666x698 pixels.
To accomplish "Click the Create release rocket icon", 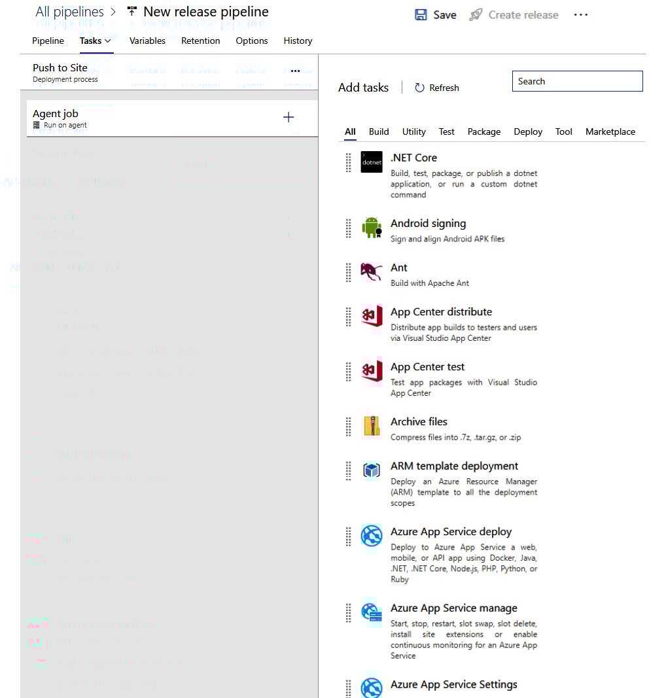I will pos(476,14).
